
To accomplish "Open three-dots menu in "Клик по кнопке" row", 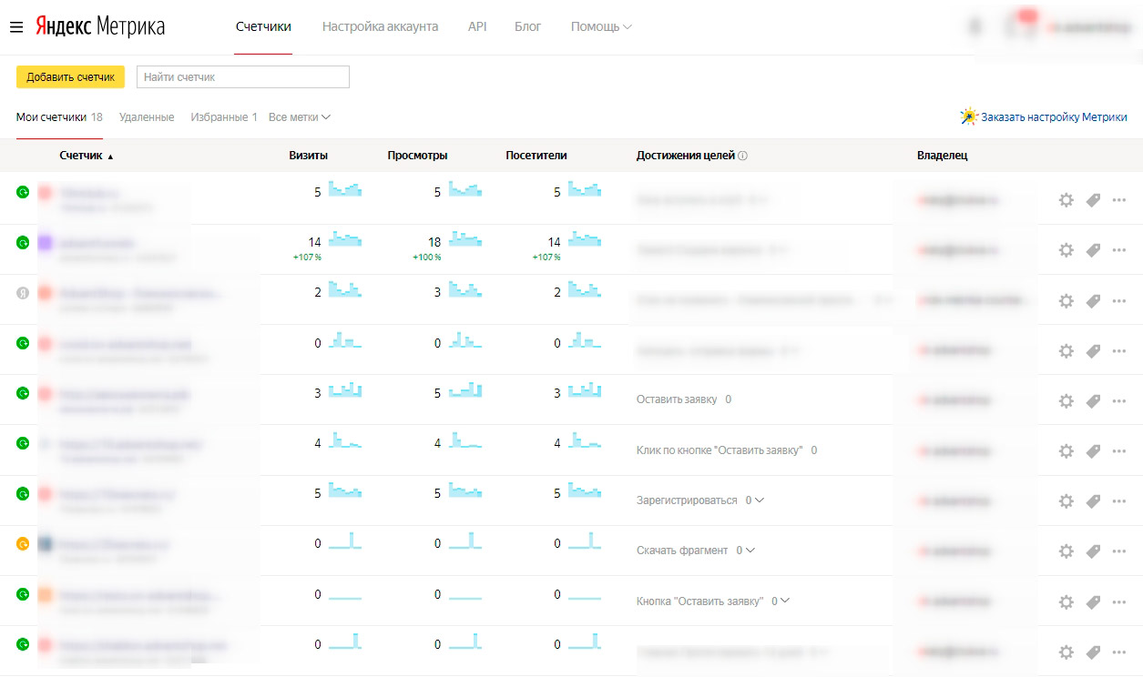I will tap(1119, 450).
